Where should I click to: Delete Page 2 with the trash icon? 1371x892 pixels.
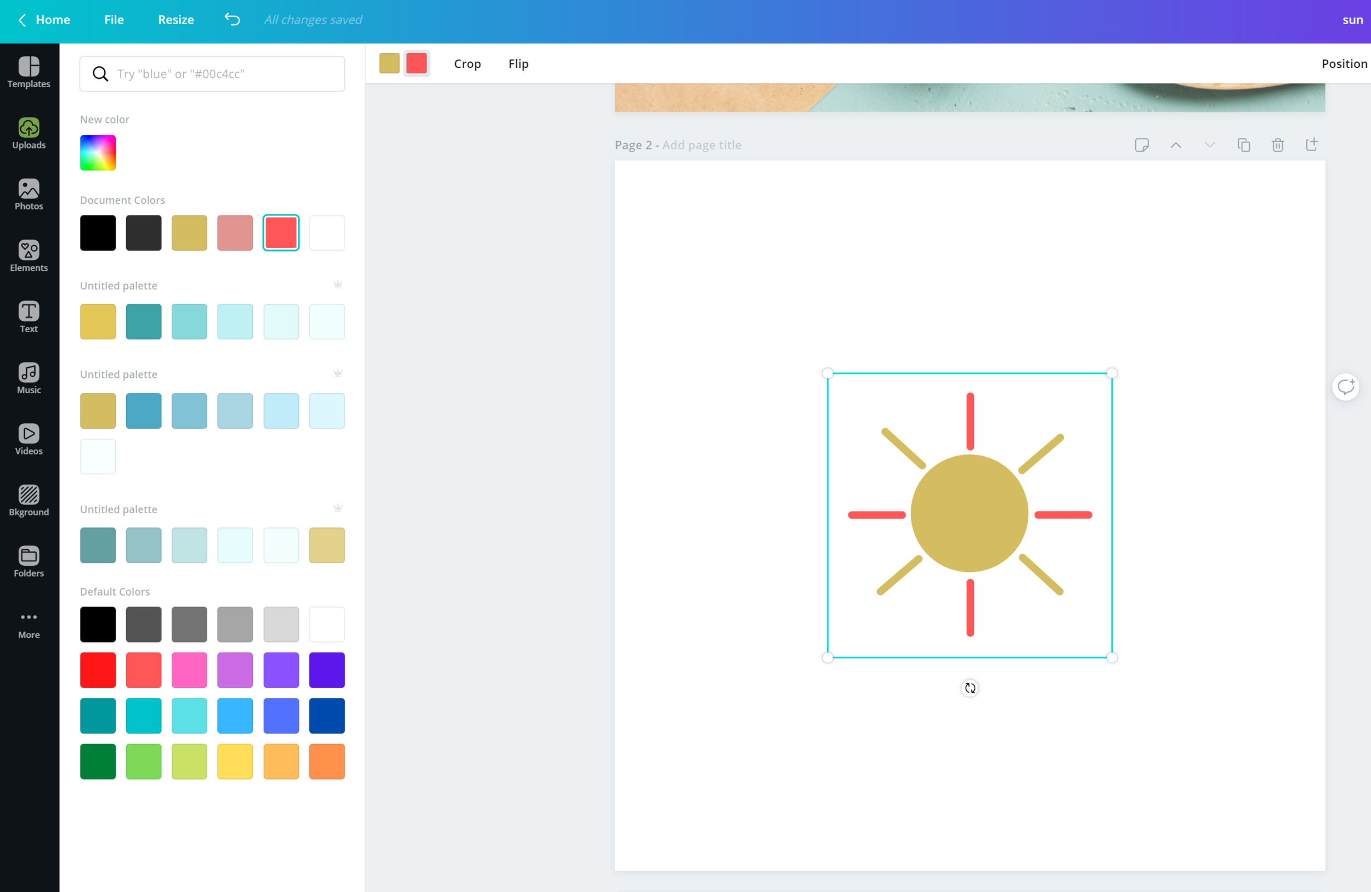pyautogui.click(x=1278, y=145)
